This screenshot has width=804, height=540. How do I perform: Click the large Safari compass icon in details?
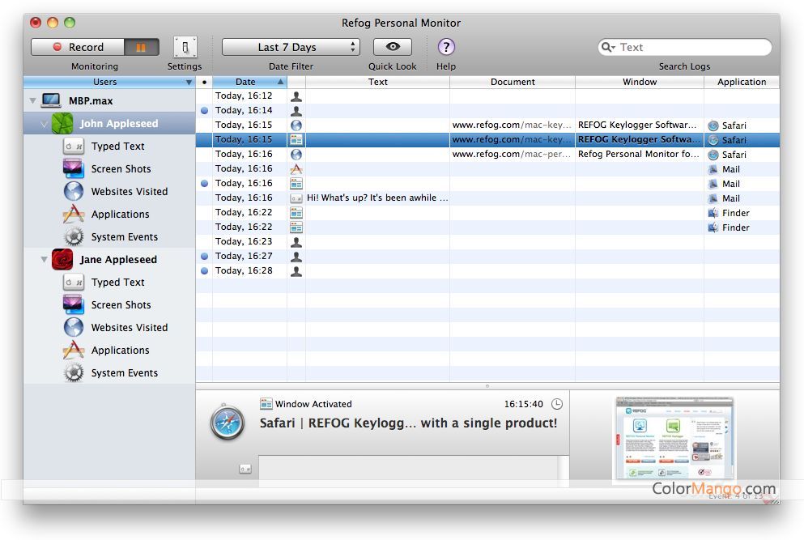tap(228, 423)
